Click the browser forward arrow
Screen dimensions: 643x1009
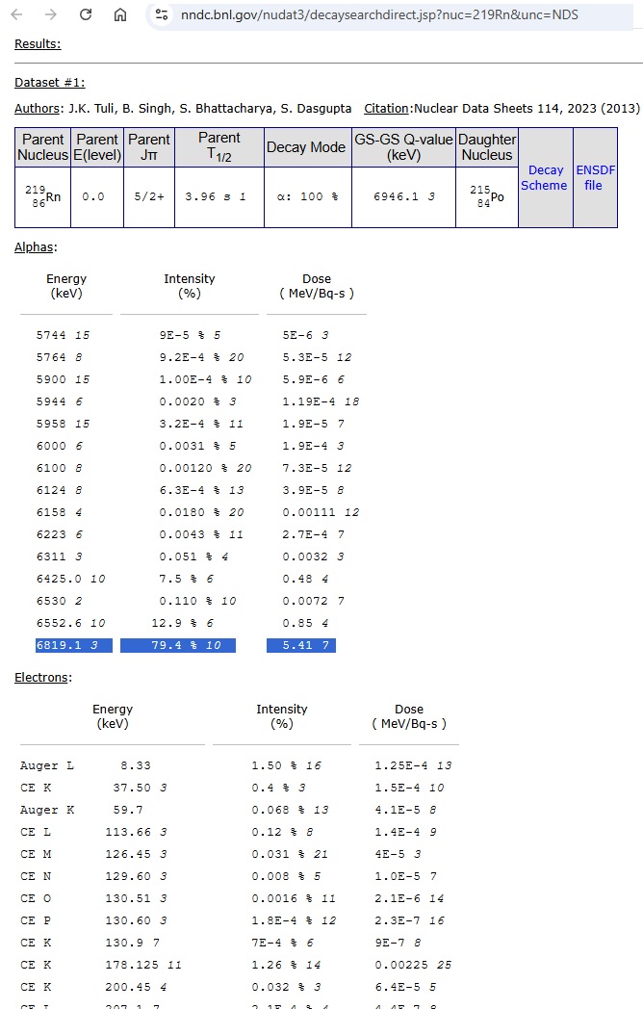point(51,14)
